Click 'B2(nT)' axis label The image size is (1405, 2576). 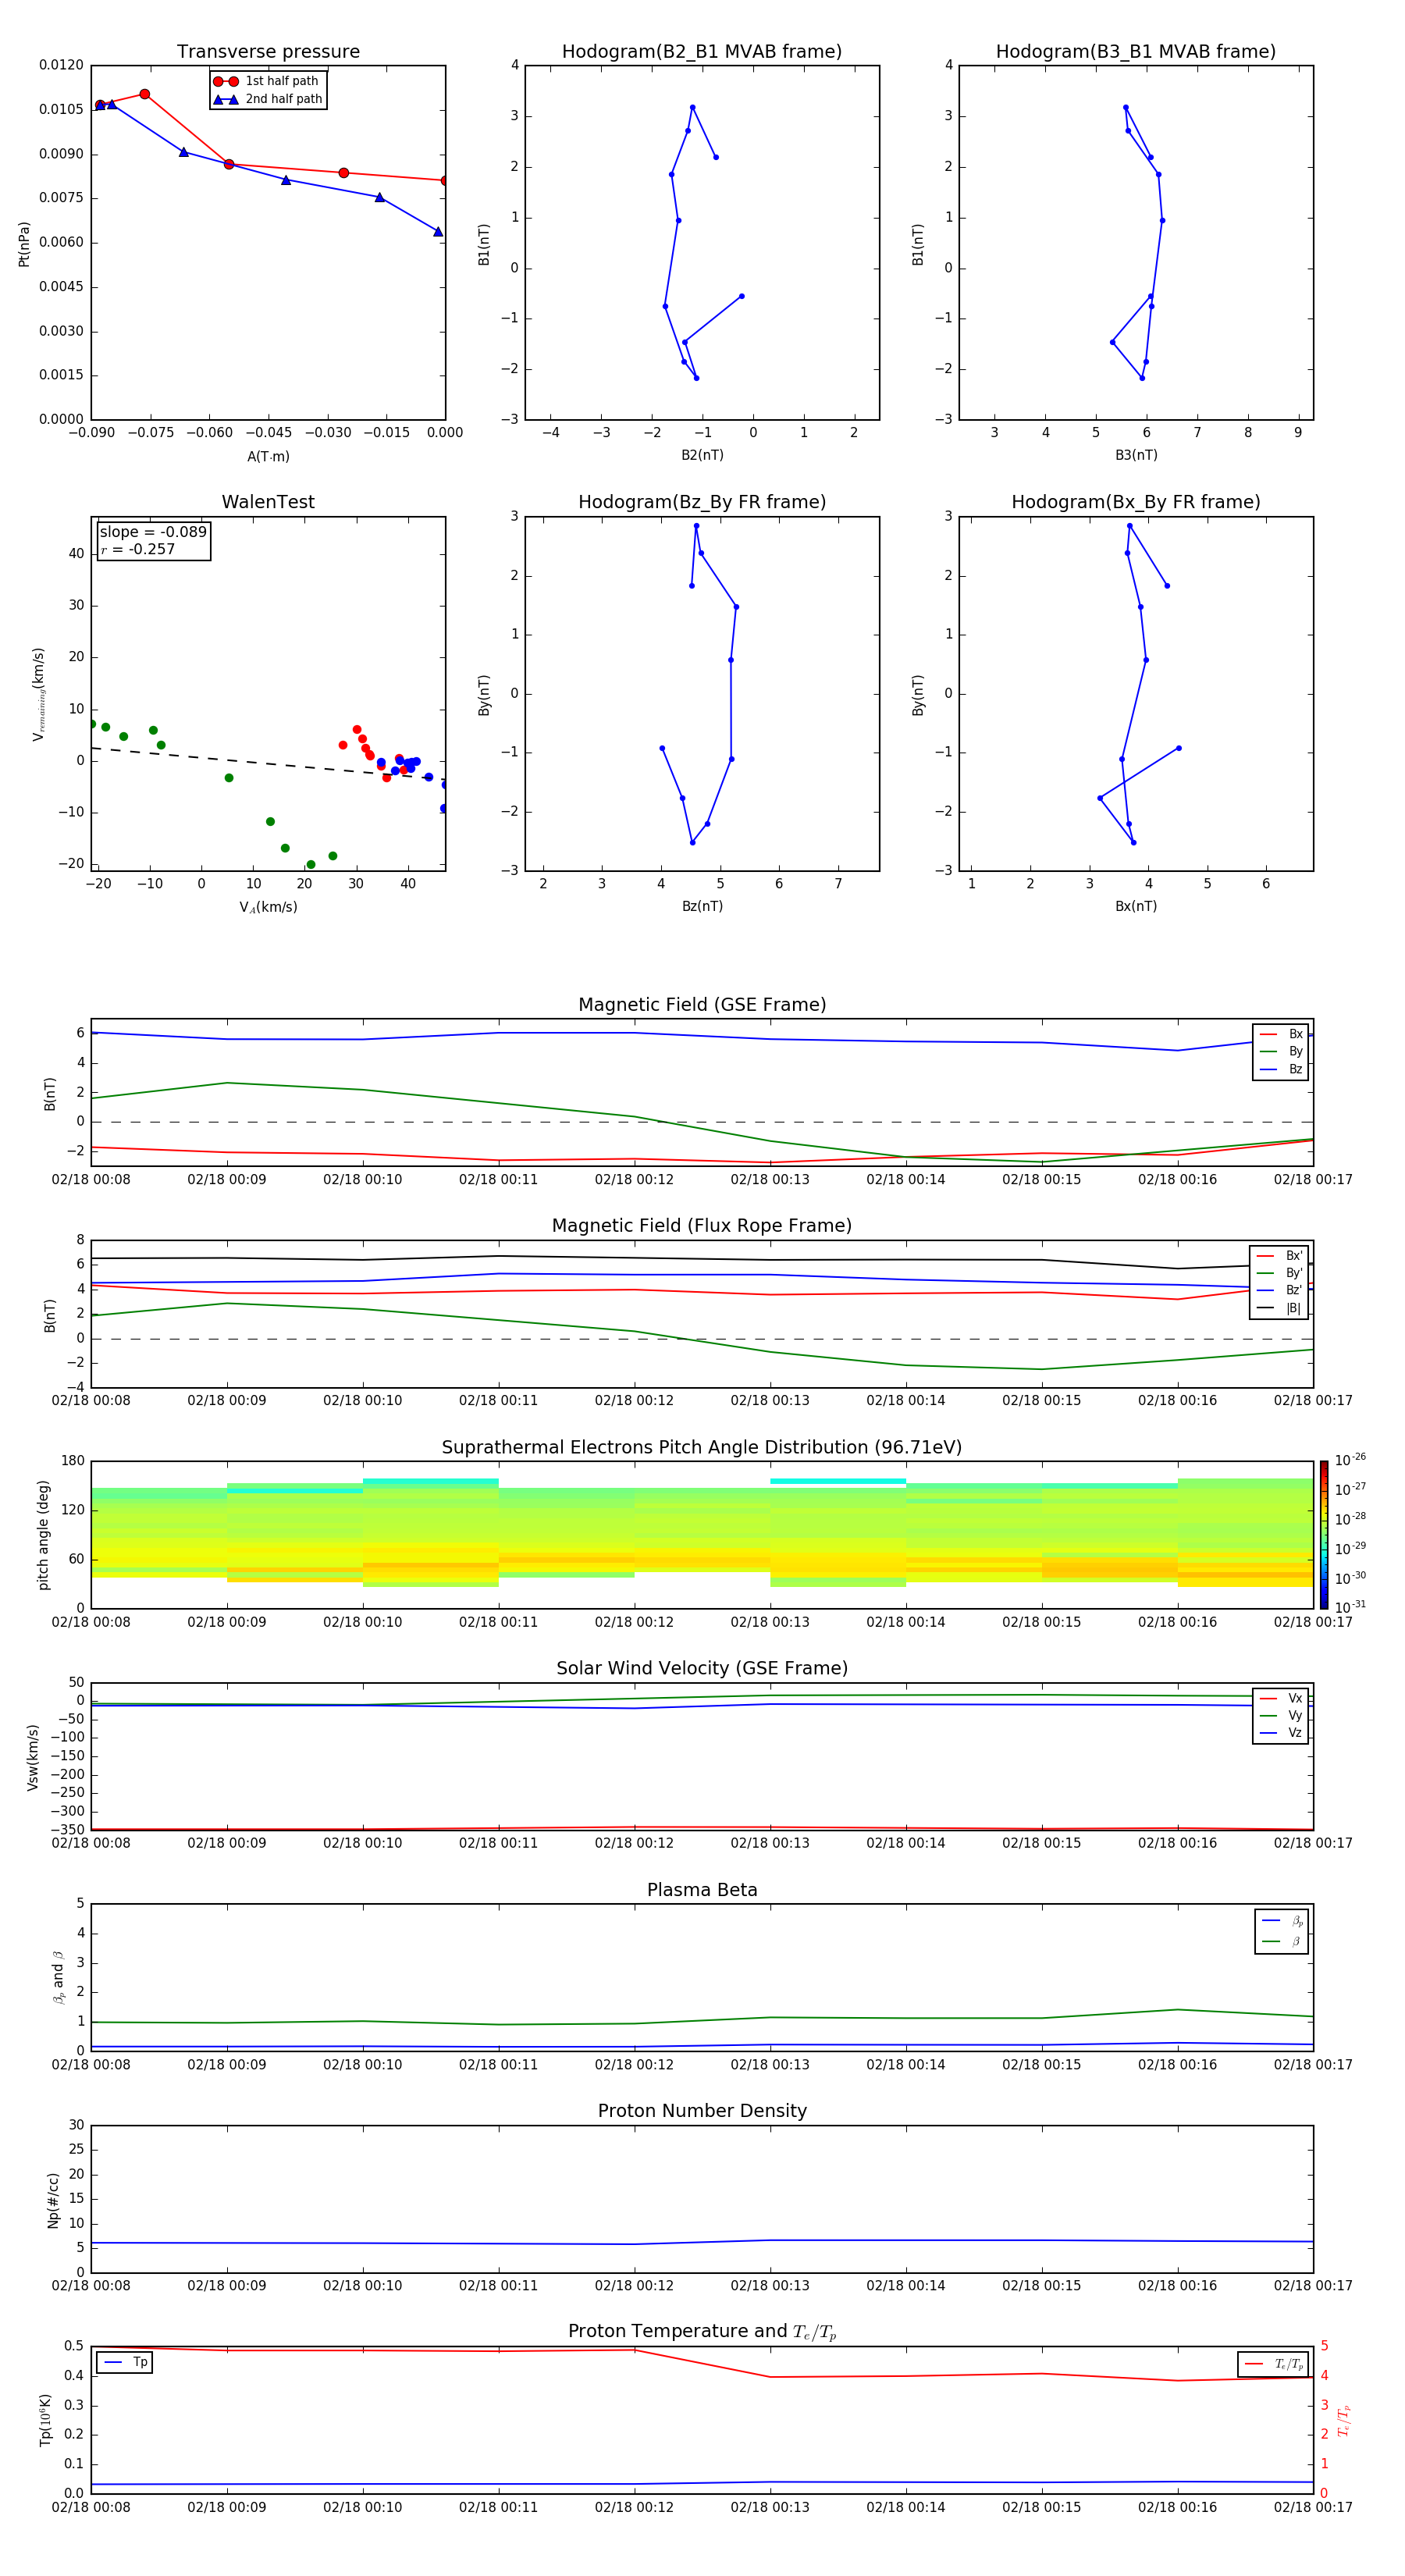click(x=702, y=455)
